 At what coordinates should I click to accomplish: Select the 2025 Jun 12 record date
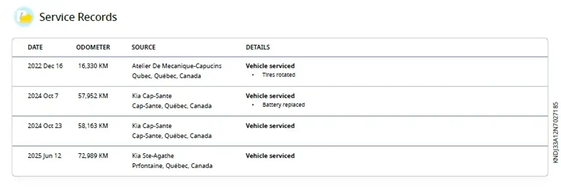[x=45, y=156]
